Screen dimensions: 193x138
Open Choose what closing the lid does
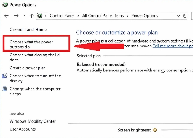[34, 57]
